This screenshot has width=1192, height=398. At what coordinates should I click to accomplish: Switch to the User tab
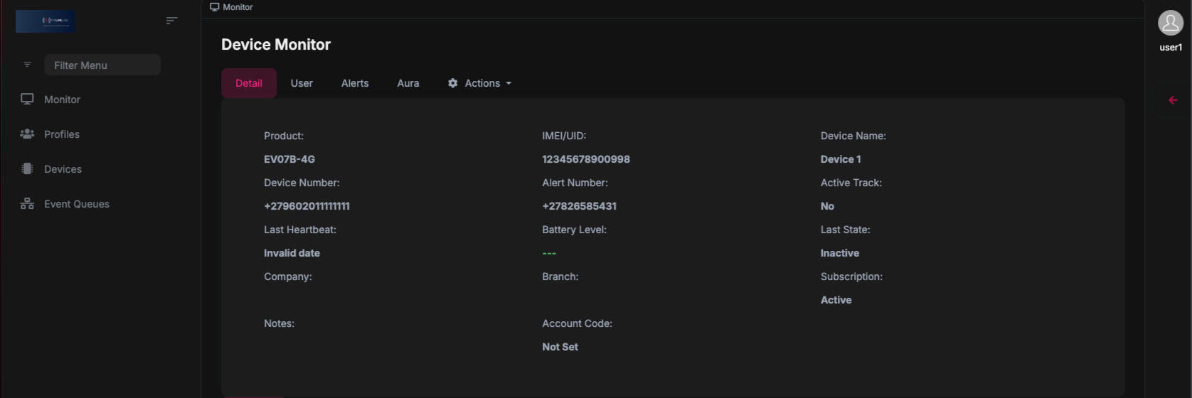point(302,83)
